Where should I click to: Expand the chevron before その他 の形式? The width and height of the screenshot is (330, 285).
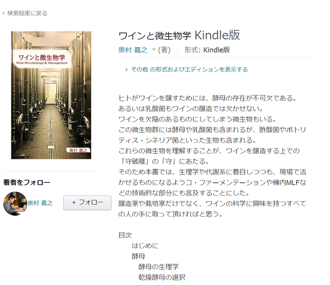(126, 70)
